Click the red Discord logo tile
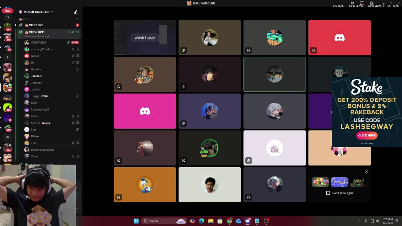The image size is (402, 226). pyautogui.click(x=340, y=38)
